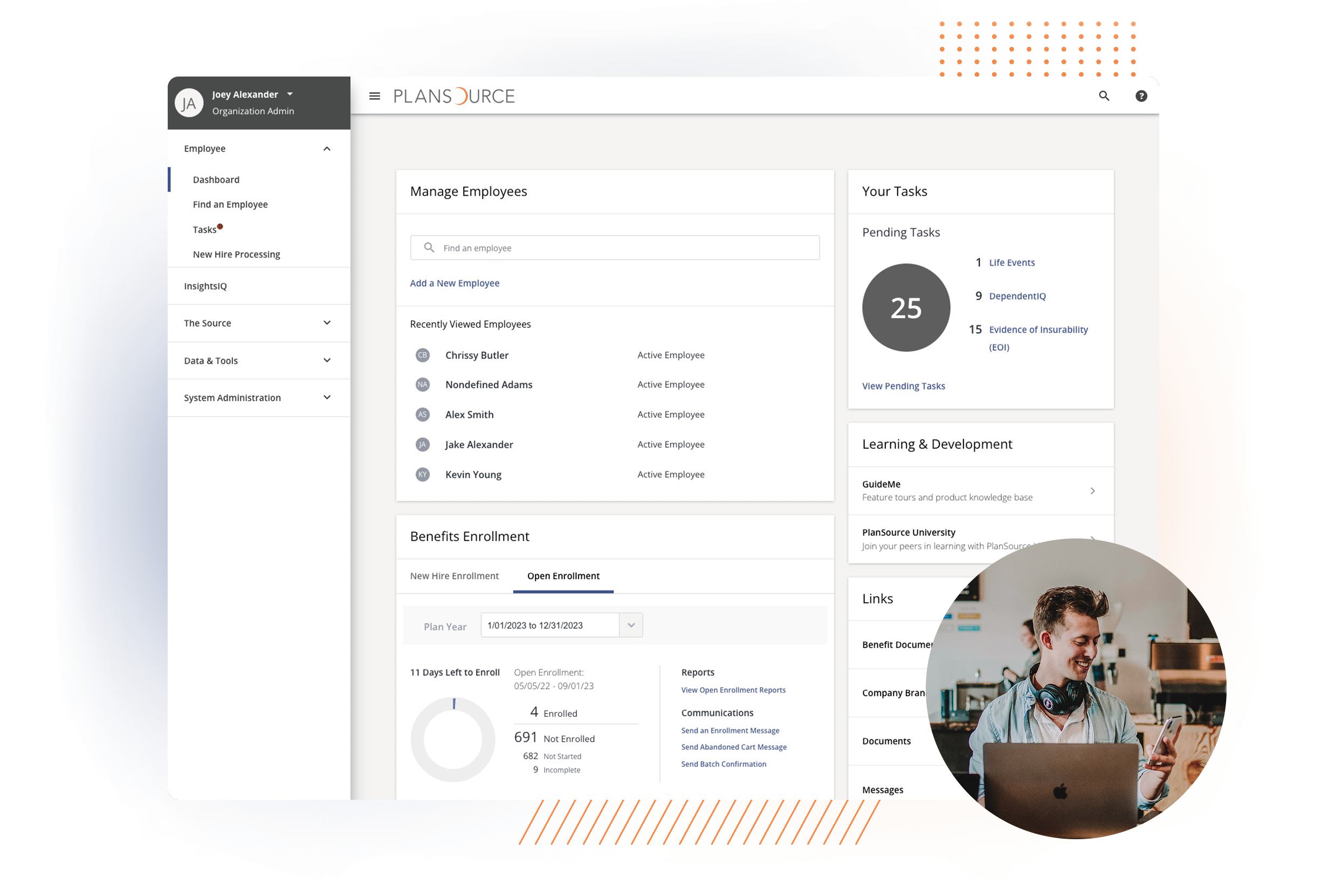The width and height of the screenshot is (1328, 878).
Task: Select Dashboard in sidebar
Action: pos(216,179)
